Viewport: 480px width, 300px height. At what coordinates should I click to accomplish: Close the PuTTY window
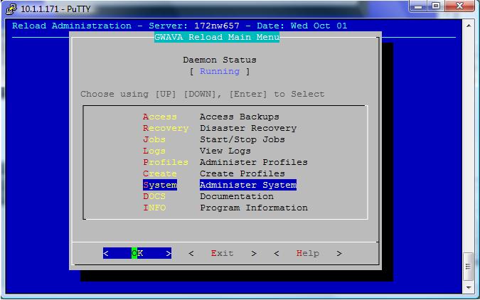(x=459, y=6)
